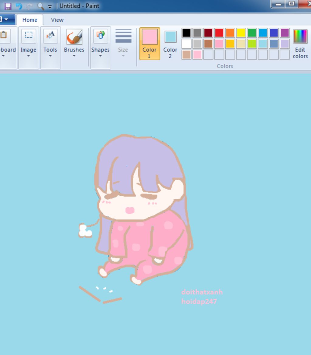Click the girl's purple hair on canvas

coord(145,156)
